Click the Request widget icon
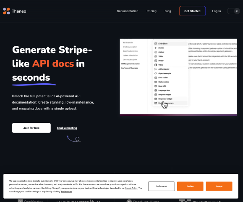 (x=156, y=95)
